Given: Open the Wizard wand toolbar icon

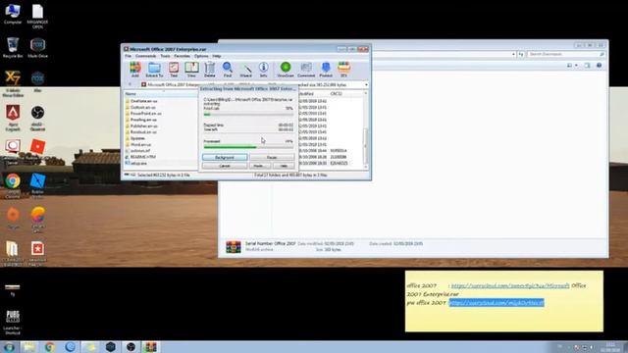Looking at the screenshot, I should pyautogui.click(x=245, y=70).
